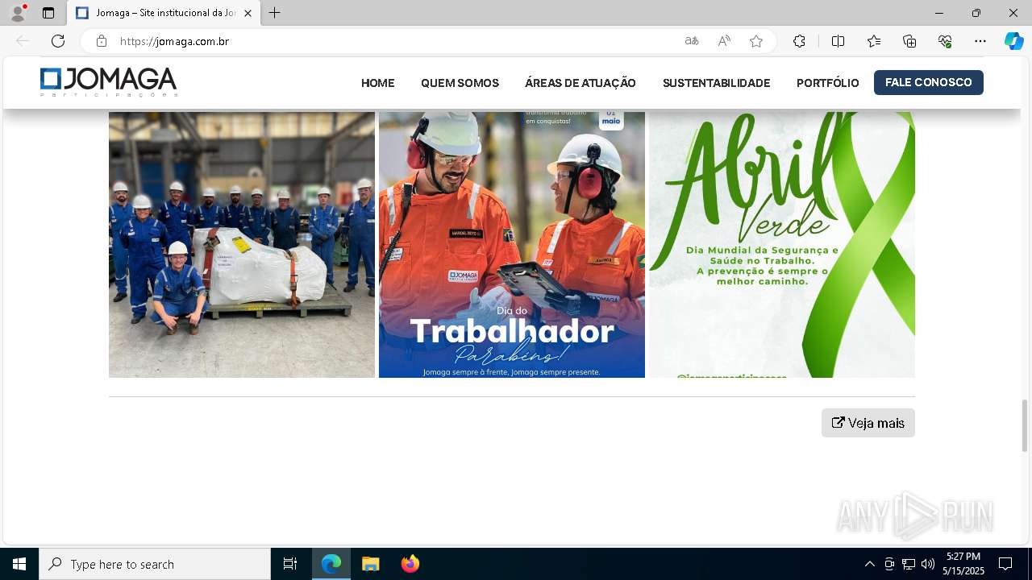Click the taskbar search box
The image size is (1032, 580).
point(155,564)
